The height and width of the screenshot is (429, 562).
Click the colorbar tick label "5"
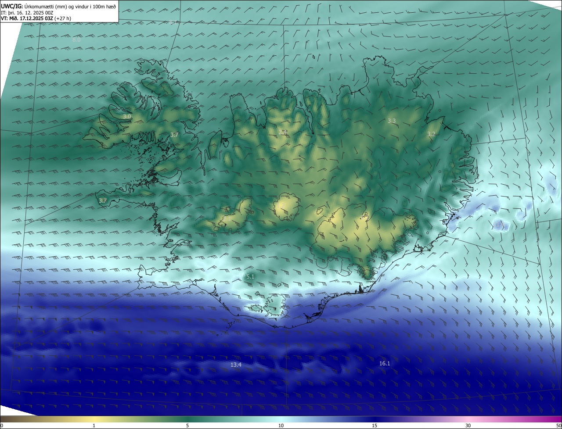(x=187, y=425)
